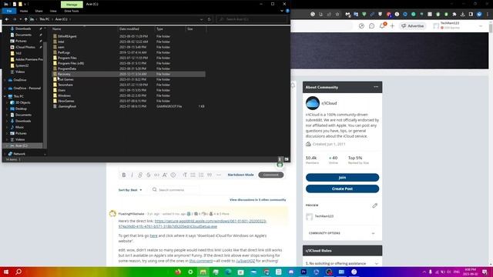Open View tab in File Explorer
Viewport: 493px width, 277px height.
tap(53, 11)
